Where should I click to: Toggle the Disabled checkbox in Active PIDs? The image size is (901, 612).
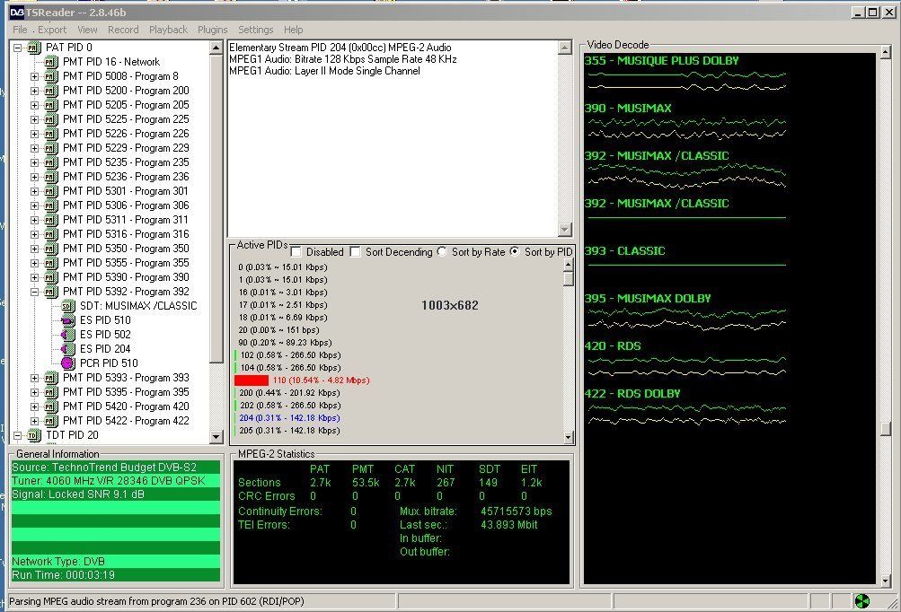[x=296, y=252]
